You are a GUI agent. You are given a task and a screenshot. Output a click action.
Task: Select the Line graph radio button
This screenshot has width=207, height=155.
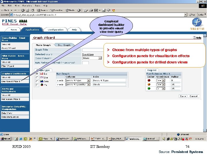coord(37,77)
